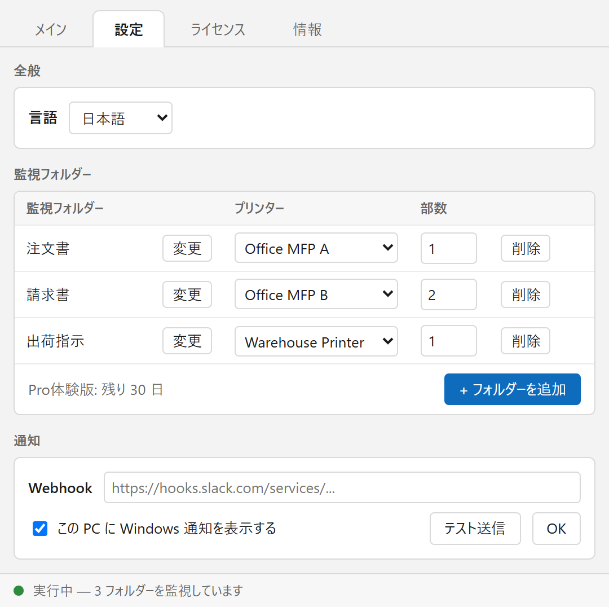Open the 情報 tab

tap(307, 29)
